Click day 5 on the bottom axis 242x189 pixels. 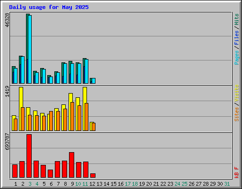44,184
